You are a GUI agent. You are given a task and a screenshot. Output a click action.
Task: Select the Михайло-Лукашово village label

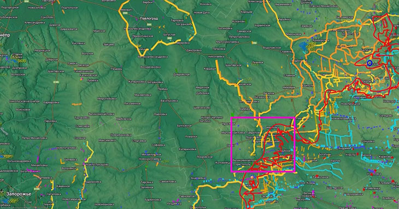pos(96,164)
